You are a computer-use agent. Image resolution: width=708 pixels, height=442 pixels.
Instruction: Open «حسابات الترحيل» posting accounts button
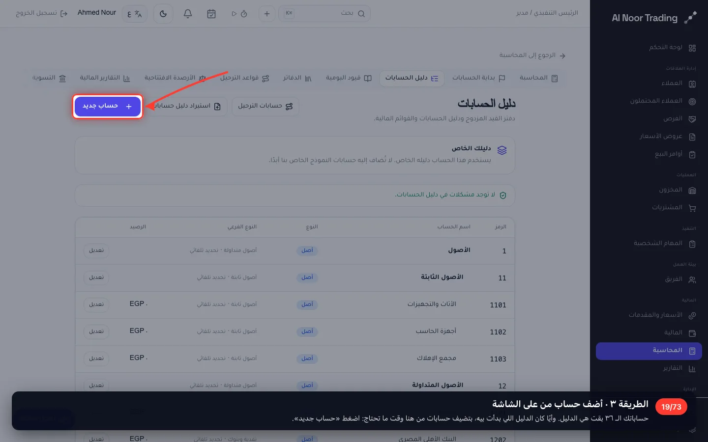(x=265, y=106)
